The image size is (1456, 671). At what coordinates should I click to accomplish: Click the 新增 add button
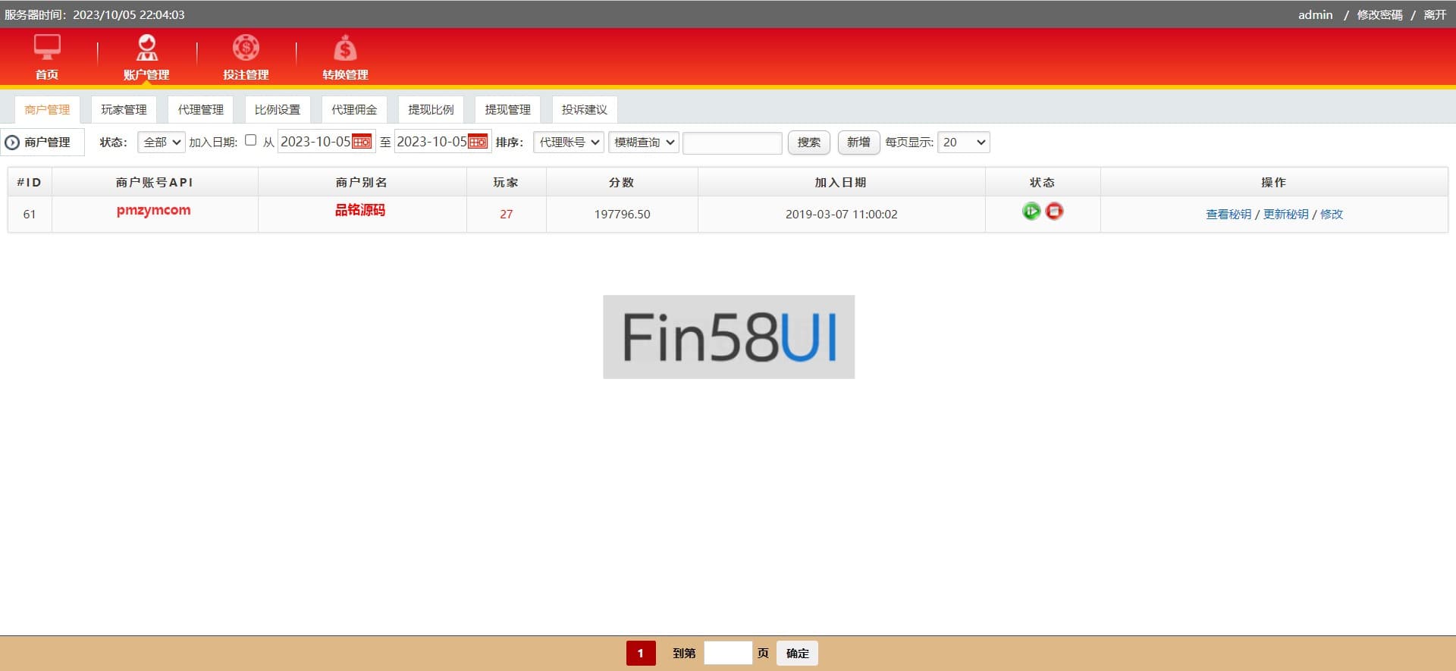(x=858, y=143)
